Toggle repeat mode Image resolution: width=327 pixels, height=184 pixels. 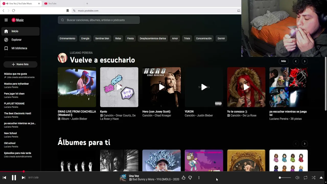[x=306, y=178]
